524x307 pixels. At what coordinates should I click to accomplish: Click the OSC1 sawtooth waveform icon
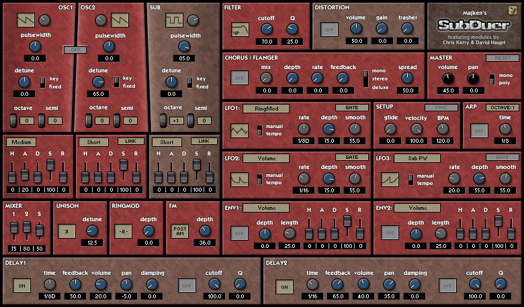coord(26,20)
